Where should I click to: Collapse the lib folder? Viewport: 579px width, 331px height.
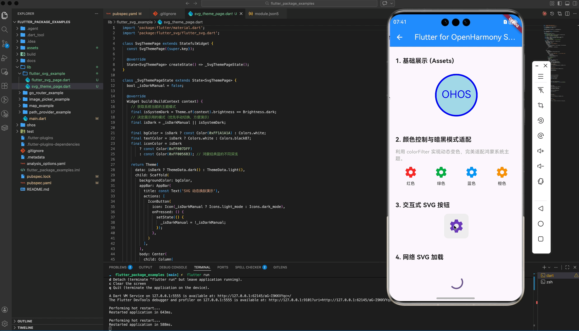click(29, 67)
